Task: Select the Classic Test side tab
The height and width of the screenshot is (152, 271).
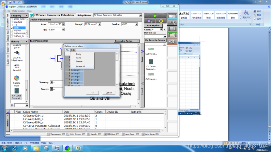Action: pyautogui.click(x=8, y=36)
